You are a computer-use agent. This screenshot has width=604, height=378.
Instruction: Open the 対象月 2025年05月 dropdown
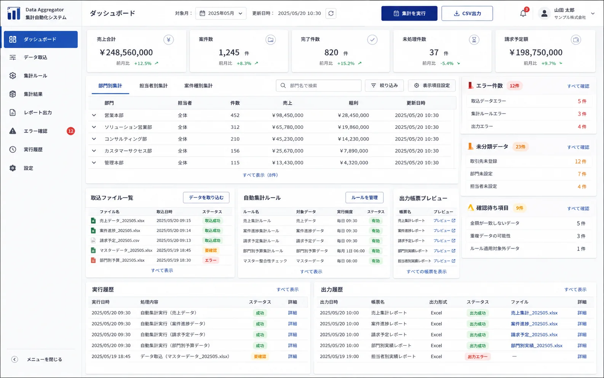pyautogui.click(x=221, y=13)
